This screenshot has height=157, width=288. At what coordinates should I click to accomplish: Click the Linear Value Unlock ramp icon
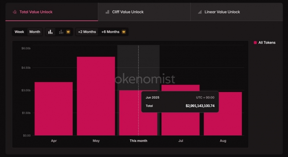coord(200,12)
